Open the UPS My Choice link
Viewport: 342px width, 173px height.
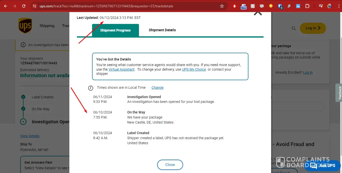[194, 69]
